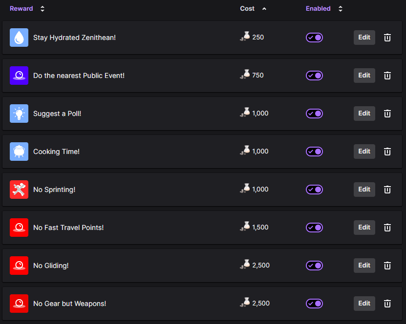Image resolution: width=406 pixels, height=324 pixels.
Task: Click the Enabled column header
Action: 318,8
